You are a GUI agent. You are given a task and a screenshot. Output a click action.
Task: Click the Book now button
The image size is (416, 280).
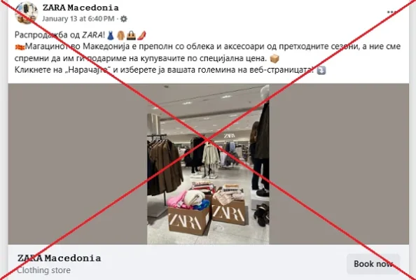point(373,264)
